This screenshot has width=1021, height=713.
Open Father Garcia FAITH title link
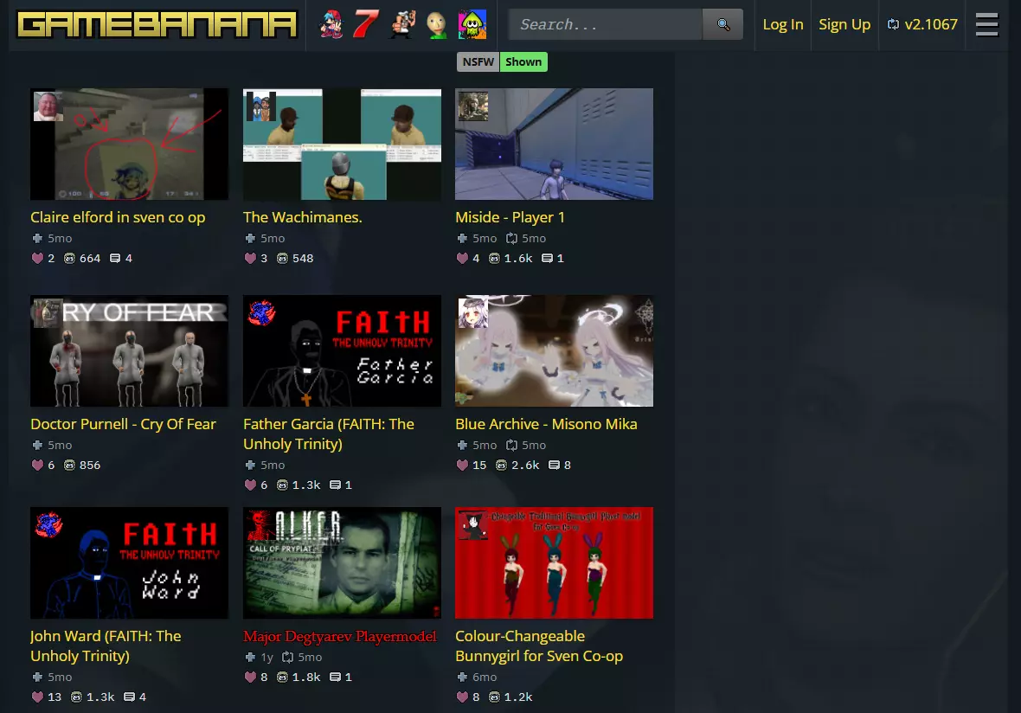(329, 434)
